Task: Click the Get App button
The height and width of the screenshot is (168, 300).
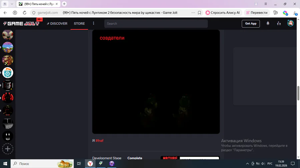Action: click(251, 24)
